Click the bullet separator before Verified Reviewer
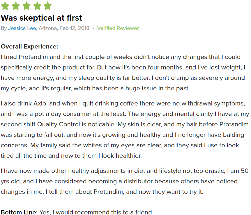 pos(93,28)
